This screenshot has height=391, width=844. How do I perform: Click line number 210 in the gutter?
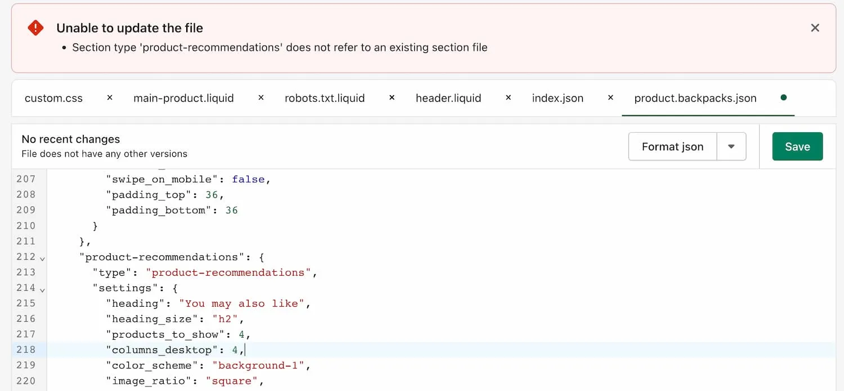[x=26, y=226]
